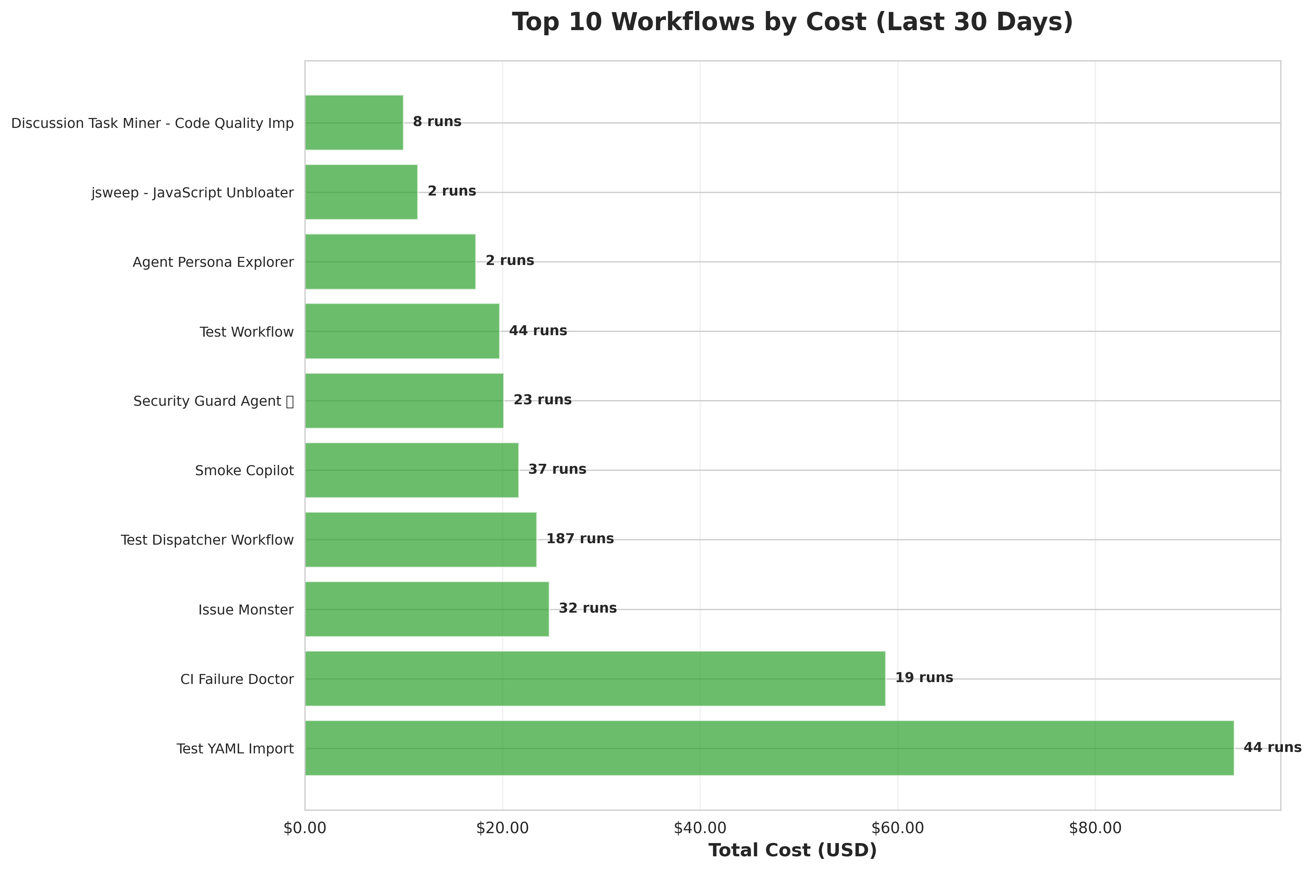Click the jsweep JavaScript Unbloater bar

tap(361, 192)
